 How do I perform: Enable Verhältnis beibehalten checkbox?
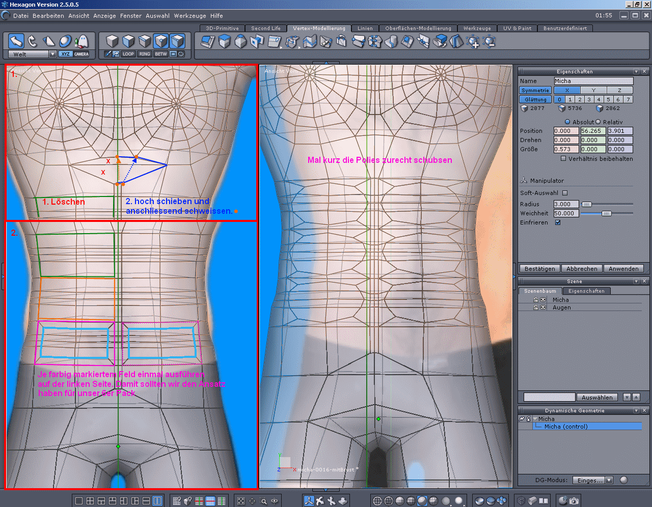[563, 158]
